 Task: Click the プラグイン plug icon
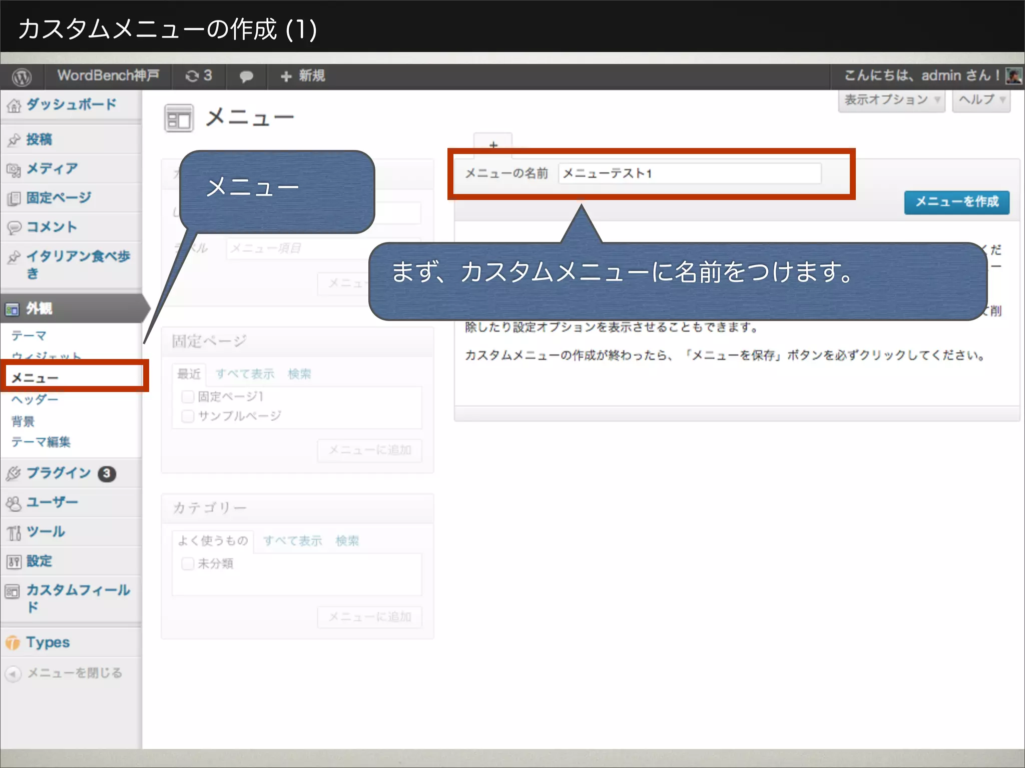14,473
